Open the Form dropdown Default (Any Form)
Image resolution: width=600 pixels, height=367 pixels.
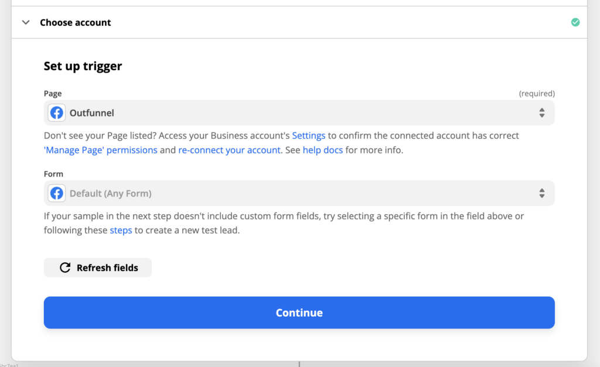coord(299,193)
